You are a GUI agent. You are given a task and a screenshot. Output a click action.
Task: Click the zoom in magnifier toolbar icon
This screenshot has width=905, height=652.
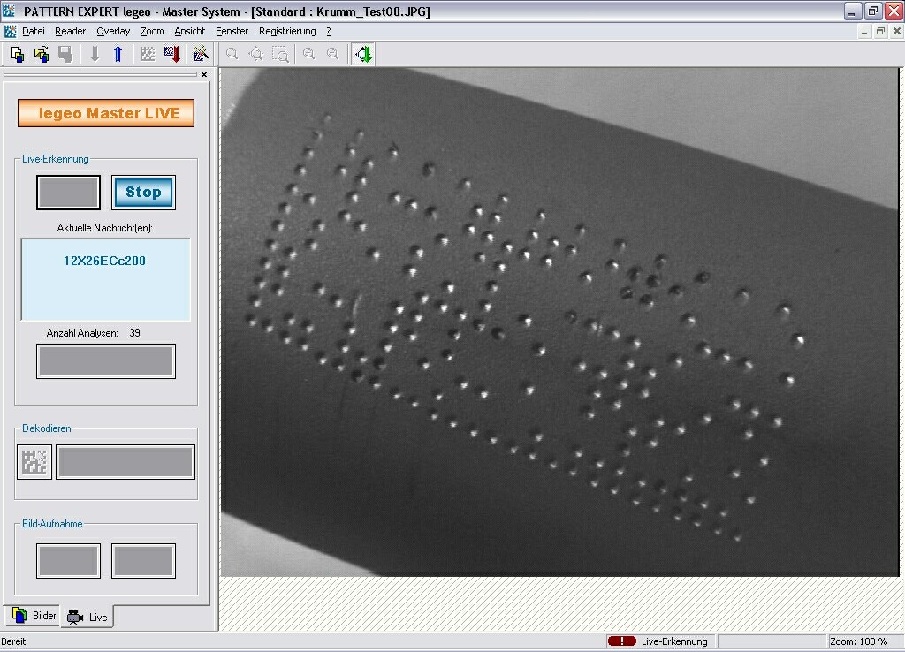click(x=308, y=55)
